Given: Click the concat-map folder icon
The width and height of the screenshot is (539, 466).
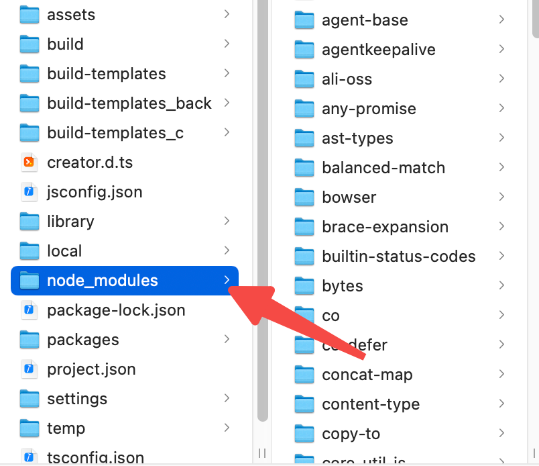Looking at the screenshot, I should (304, 375).
